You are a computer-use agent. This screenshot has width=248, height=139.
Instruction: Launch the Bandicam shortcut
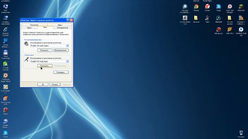(x=219, y=31)
